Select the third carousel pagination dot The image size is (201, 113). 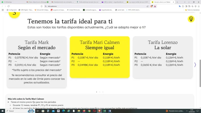point(103,92)
